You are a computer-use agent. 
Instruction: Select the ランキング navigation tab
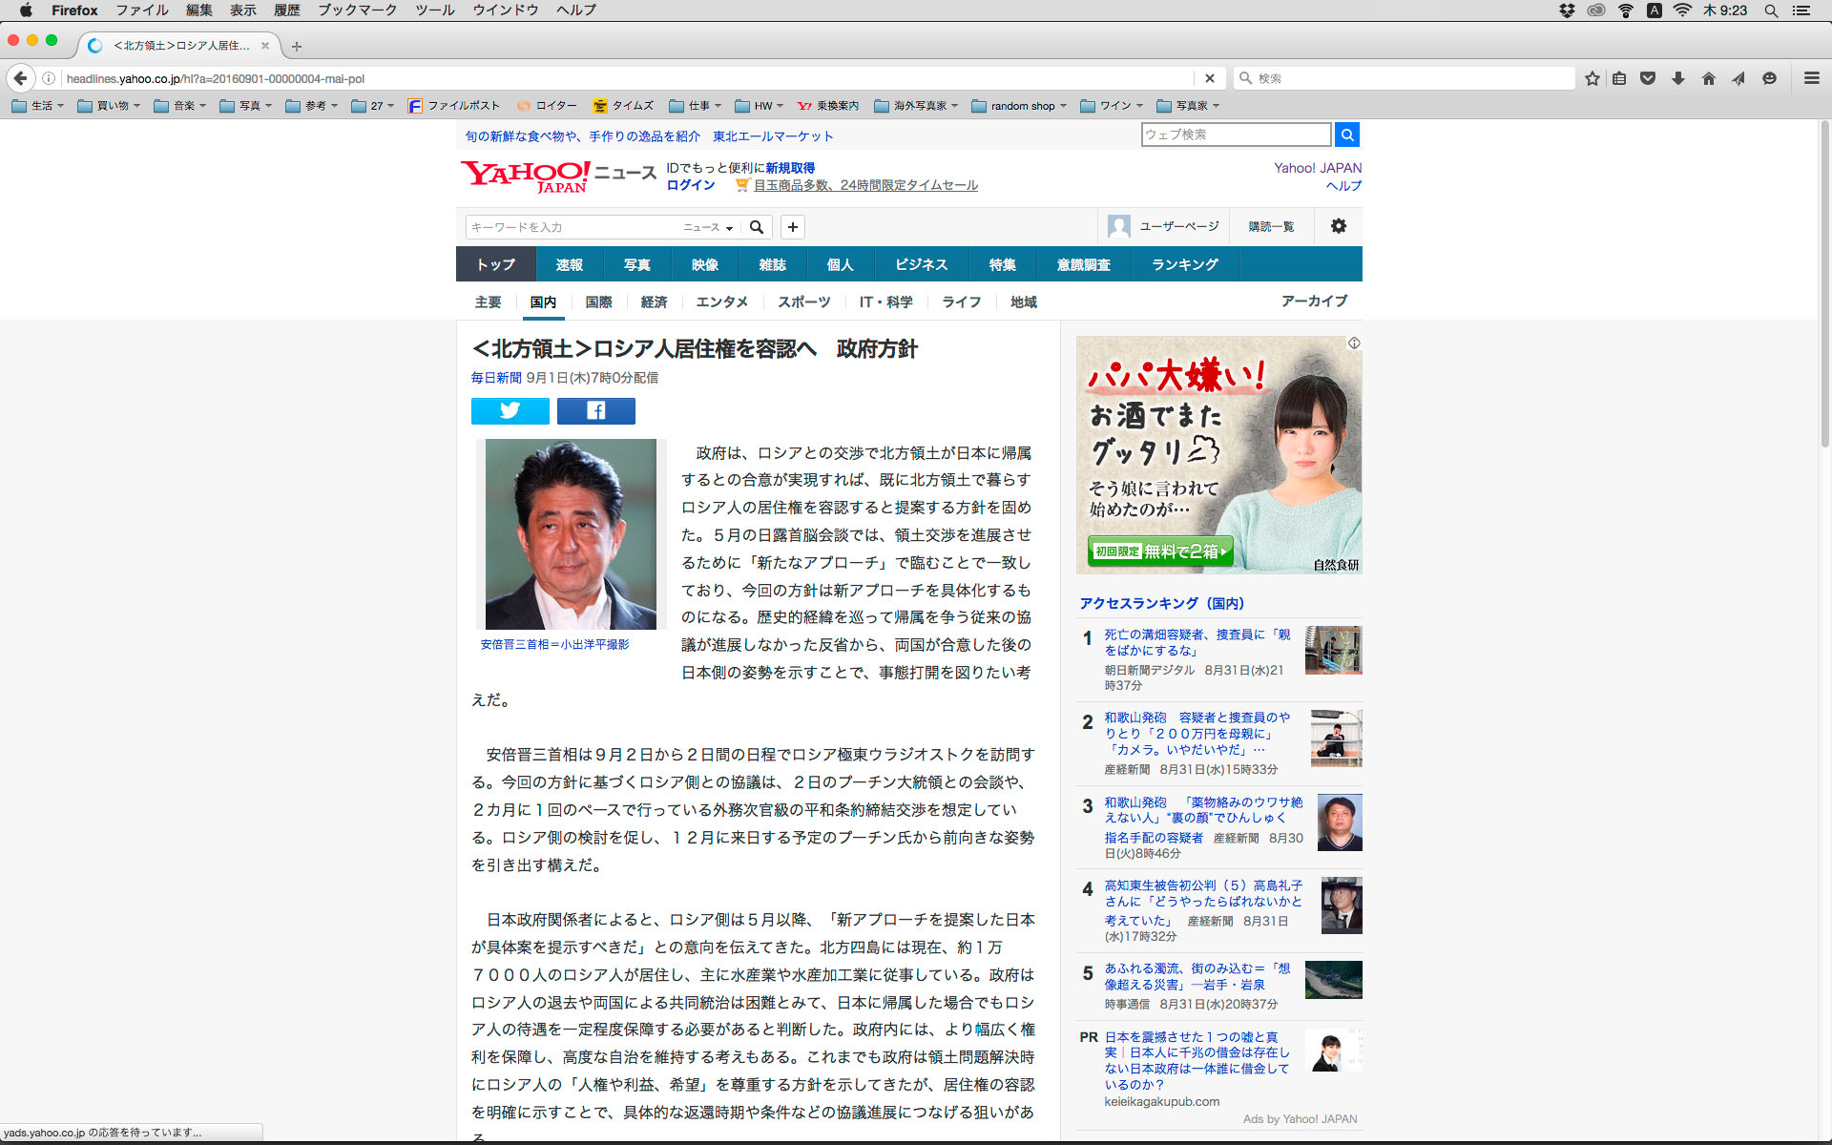pos(1184,264)
